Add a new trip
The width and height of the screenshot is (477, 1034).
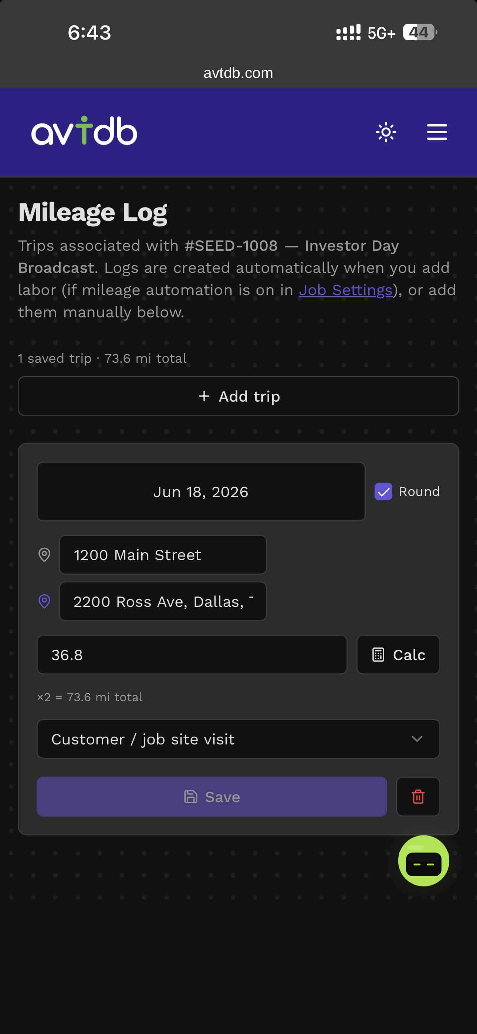238,396
